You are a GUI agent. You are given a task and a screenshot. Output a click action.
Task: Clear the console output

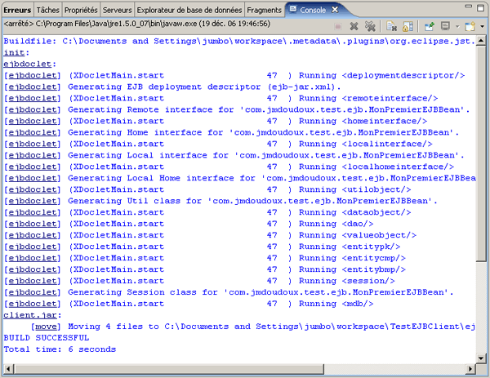point(391,26)
